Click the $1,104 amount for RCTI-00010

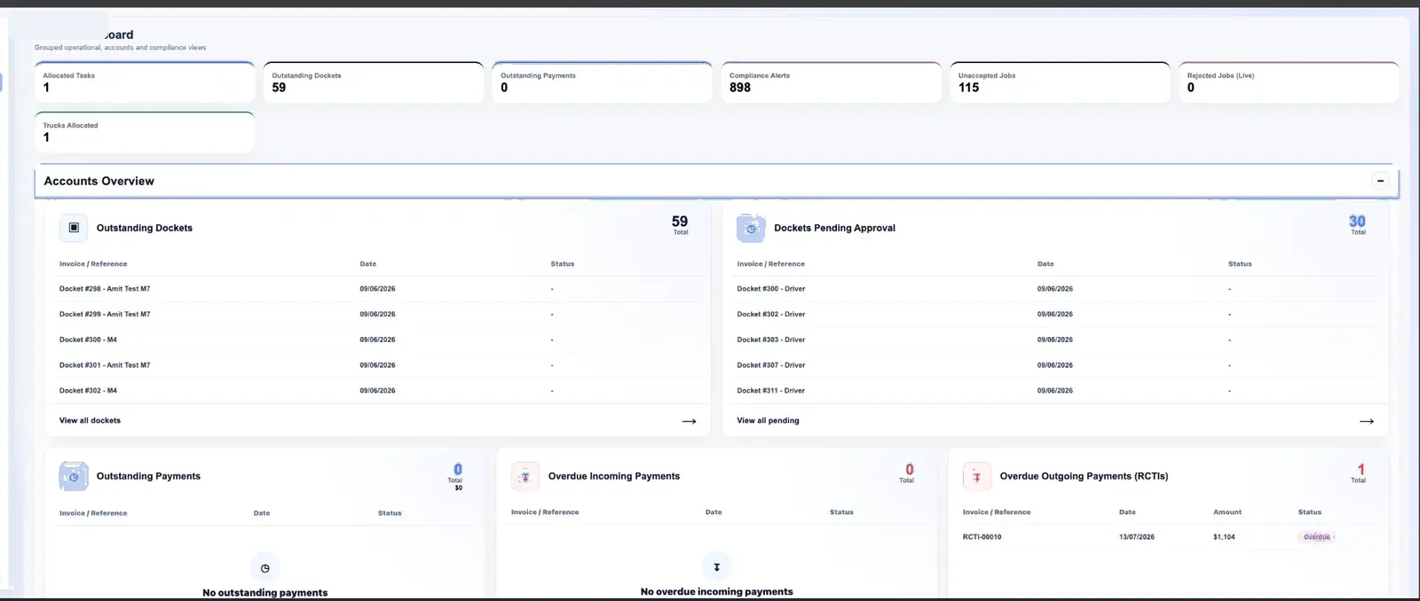pyautogui.click(x=1224, y=537)
